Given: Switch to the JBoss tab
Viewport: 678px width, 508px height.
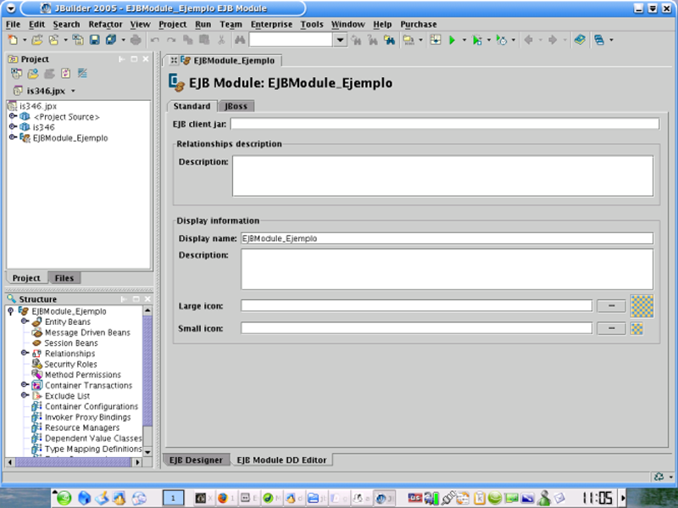Looking at the screenshot, I should [236, 106].
